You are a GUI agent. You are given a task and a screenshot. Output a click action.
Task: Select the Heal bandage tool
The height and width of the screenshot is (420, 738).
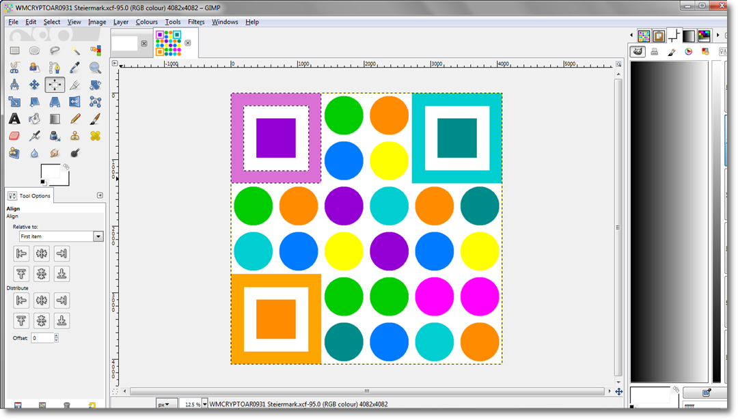(x=95, y=136)
